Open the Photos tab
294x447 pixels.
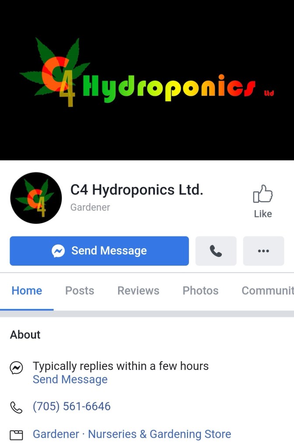pos(200,291)
